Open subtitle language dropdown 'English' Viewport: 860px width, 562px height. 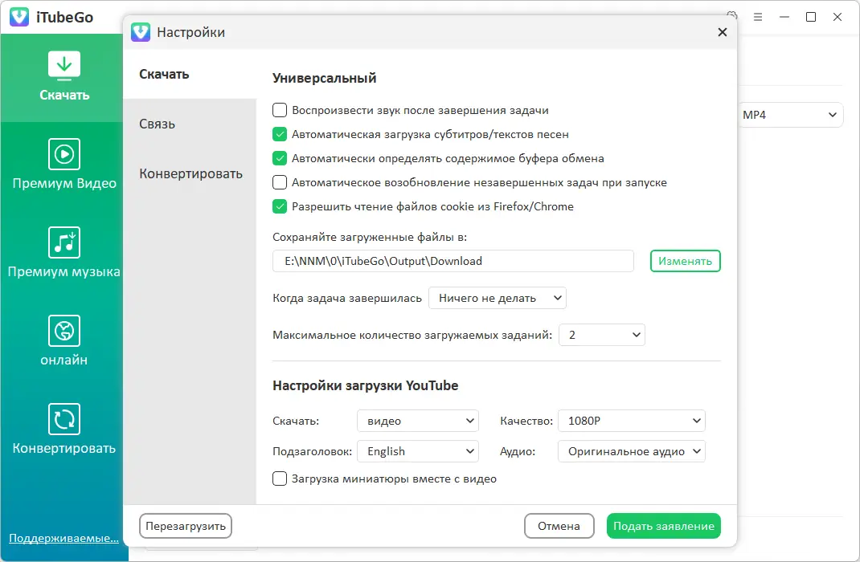coord(418,451)
